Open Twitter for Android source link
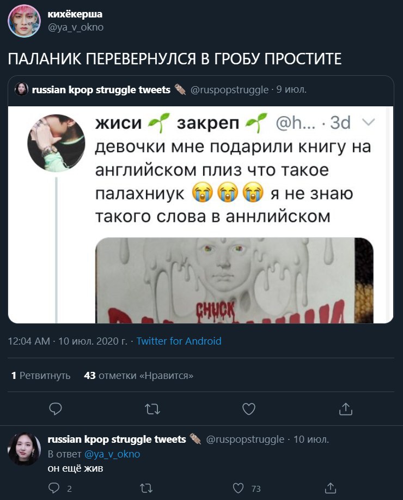Image resolution: width=403 pixels, height=500 pixels. click(179, 341)
